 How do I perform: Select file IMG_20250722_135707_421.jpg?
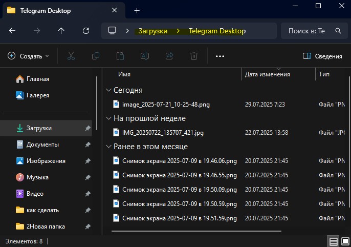point(163,133)
